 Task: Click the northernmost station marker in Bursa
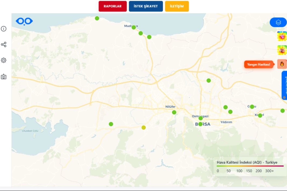click(97, 18)
